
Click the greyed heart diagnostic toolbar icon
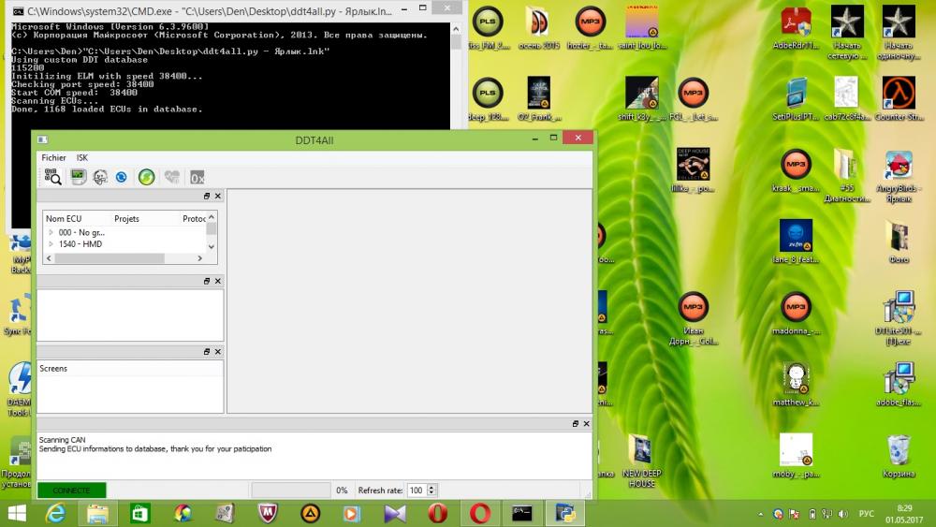click(172, 177)
